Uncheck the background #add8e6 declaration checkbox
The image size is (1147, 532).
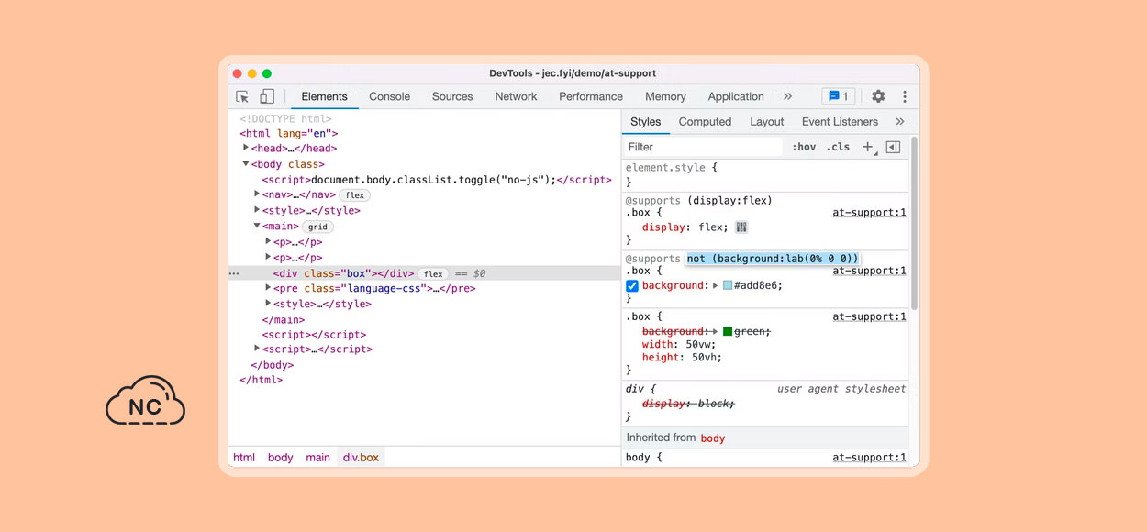pos(632,285)
